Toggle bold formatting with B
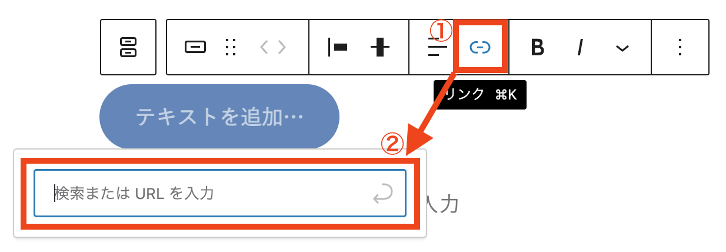 [x=537, y=47]
